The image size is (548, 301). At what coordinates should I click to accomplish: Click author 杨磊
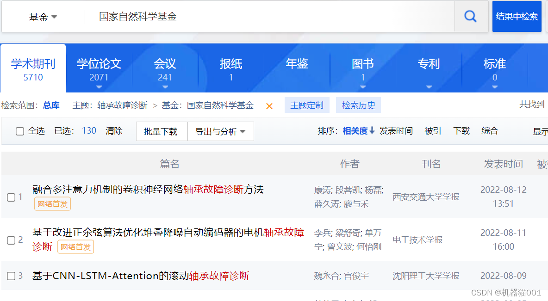click(x=373, y=190)
